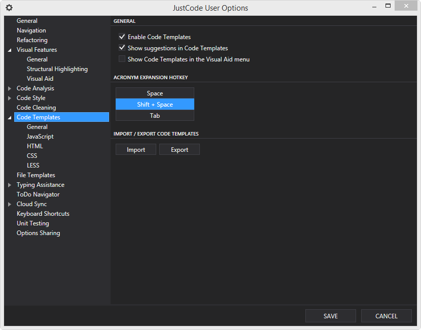Click the Import code templates button
Viewport: 421px width, 330px height.
pos(136,149)
